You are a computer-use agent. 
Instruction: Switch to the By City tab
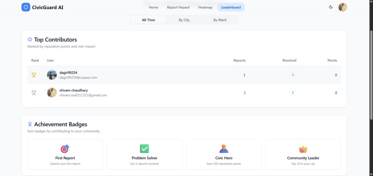coord(184,20)
